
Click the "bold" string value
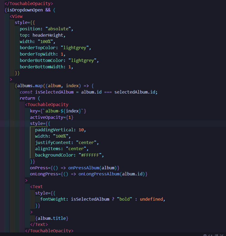pos(124,199)
